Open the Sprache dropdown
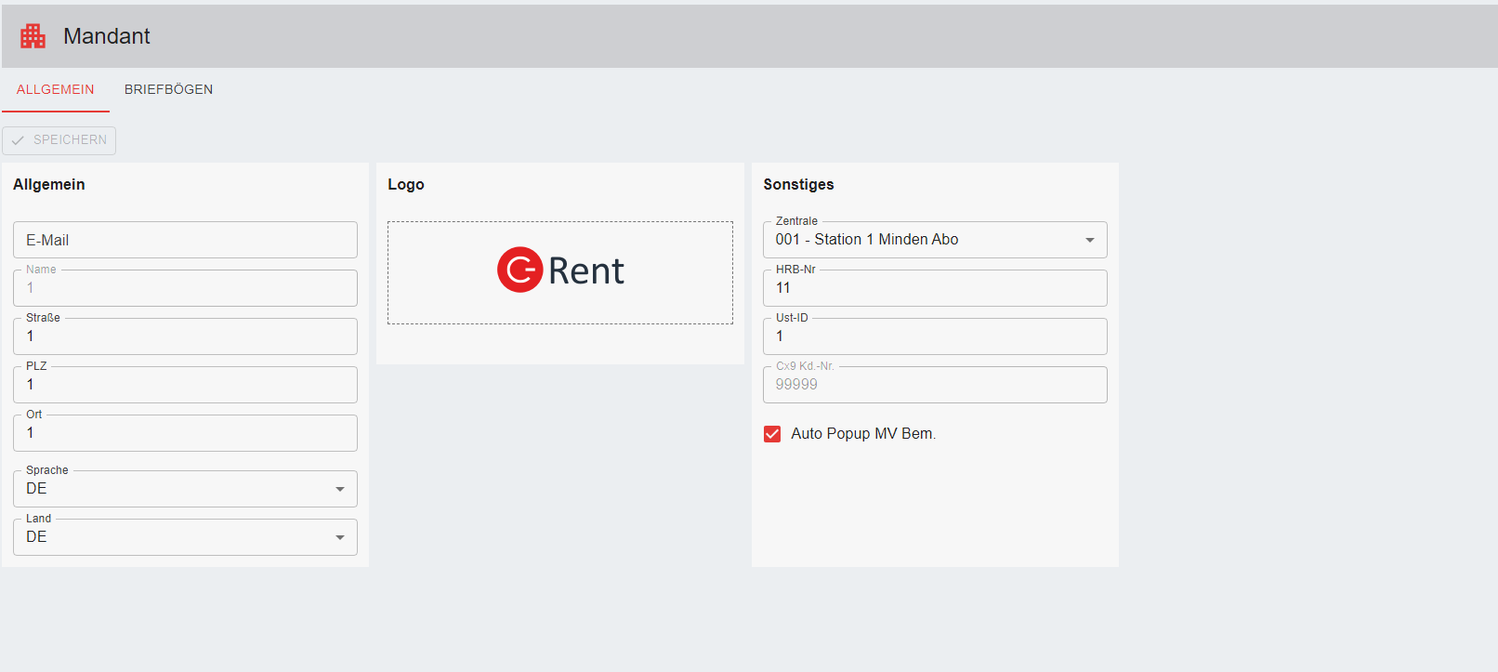 (x=185, y=489)
